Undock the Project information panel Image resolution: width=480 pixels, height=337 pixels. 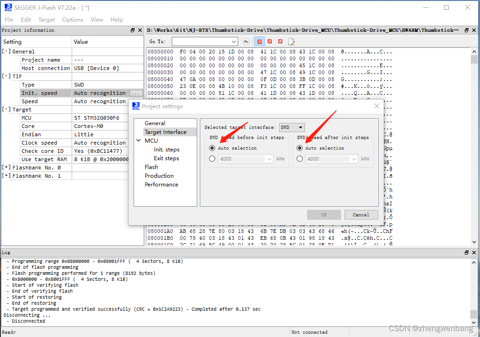(x=133, y=30)
